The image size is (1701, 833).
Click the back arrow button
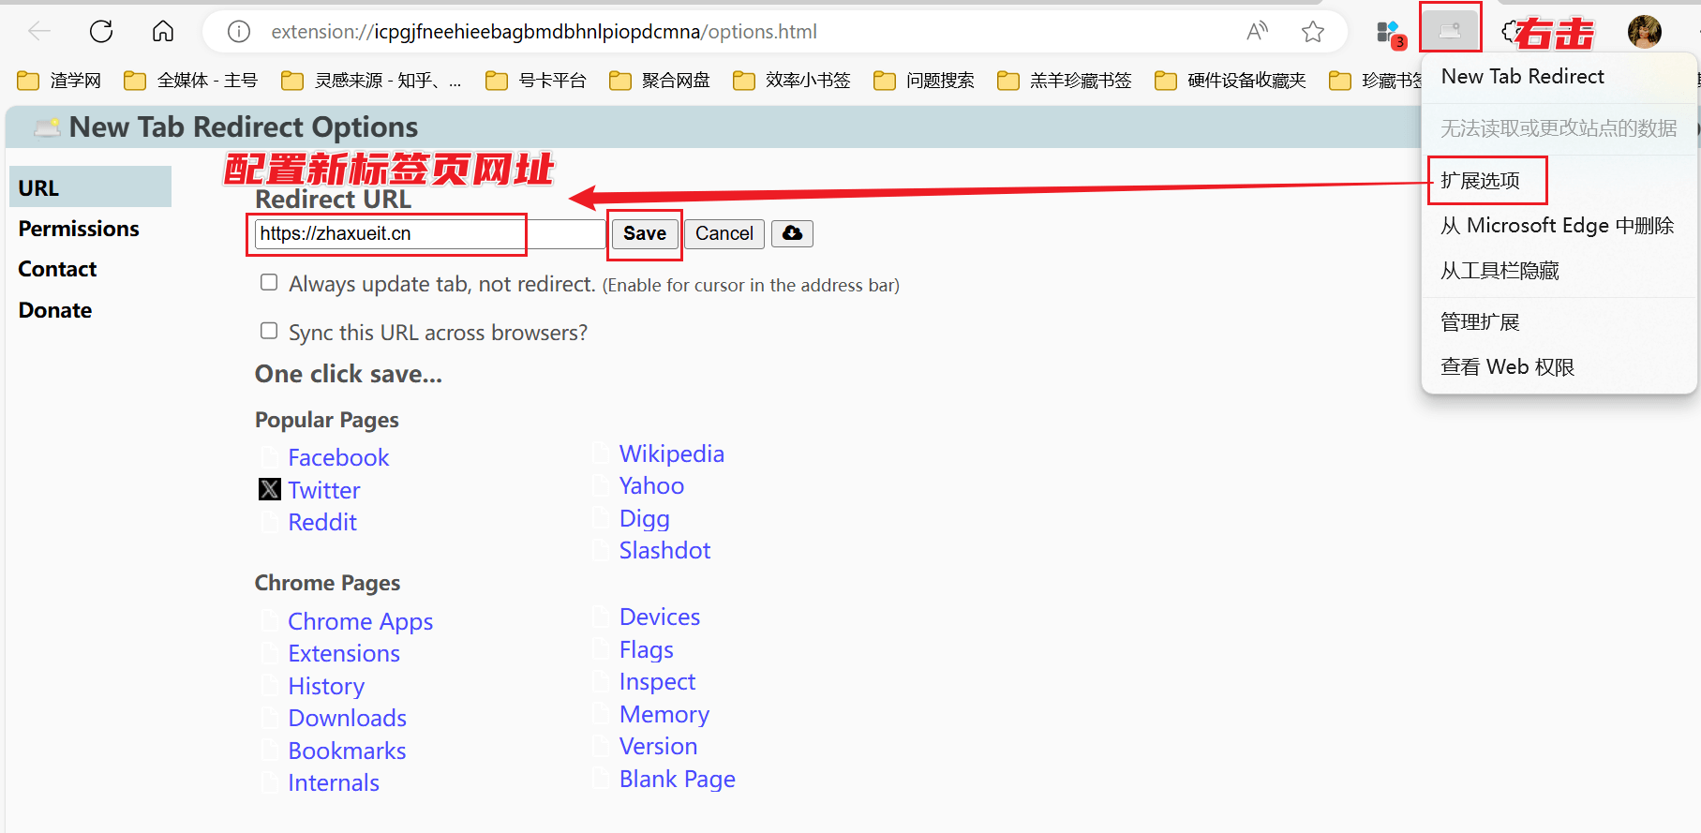[x=39, y=32]
